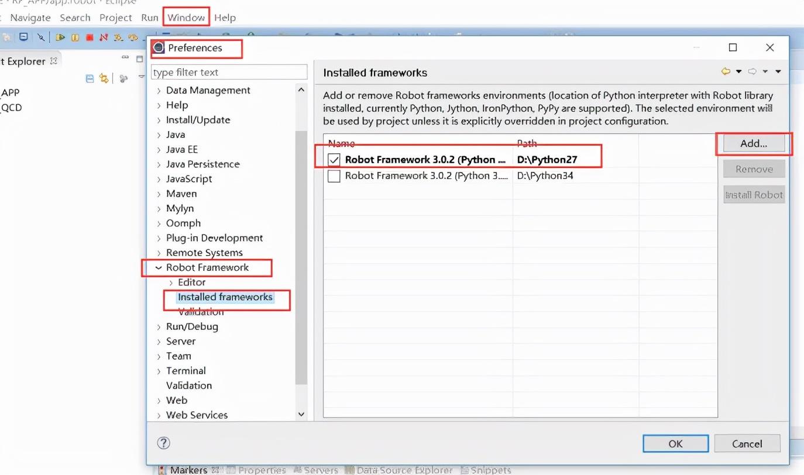Click the D:\Python27 path cell
This screenshot has width=804, height=475.
548,160
